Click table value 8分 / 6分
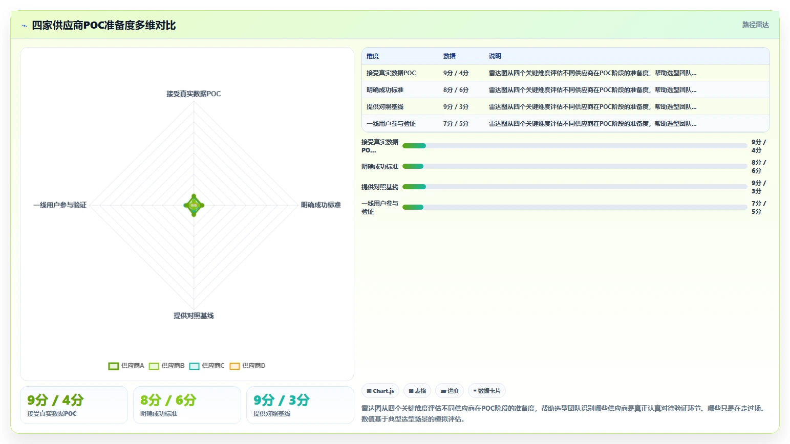 click(x=456, y=90)
